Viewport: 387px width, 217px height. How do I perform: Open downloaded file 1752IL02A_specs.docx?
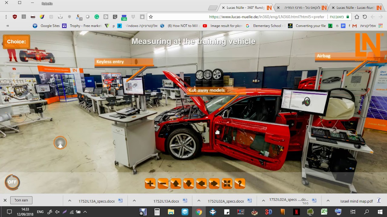click(x=229, y=201)
